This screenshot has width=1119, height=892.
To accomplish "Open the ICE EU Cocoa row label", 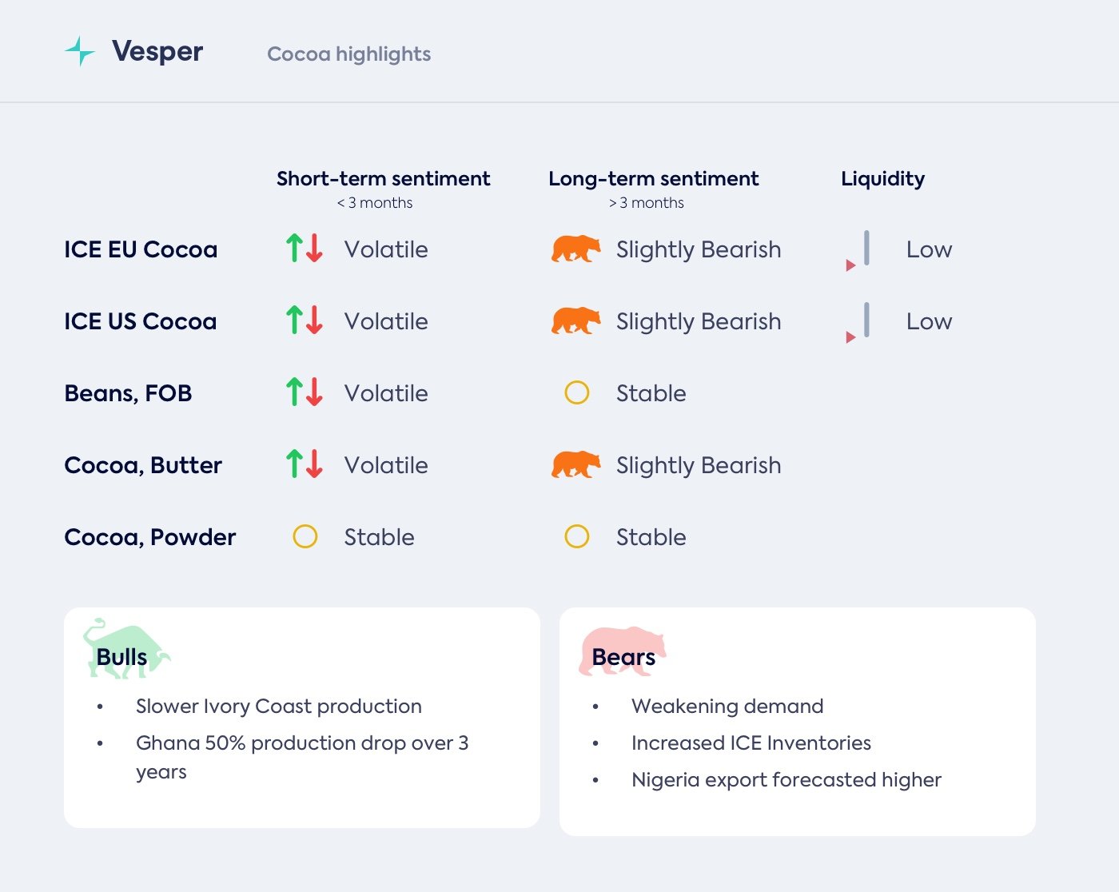I will (x=141, y=249).
